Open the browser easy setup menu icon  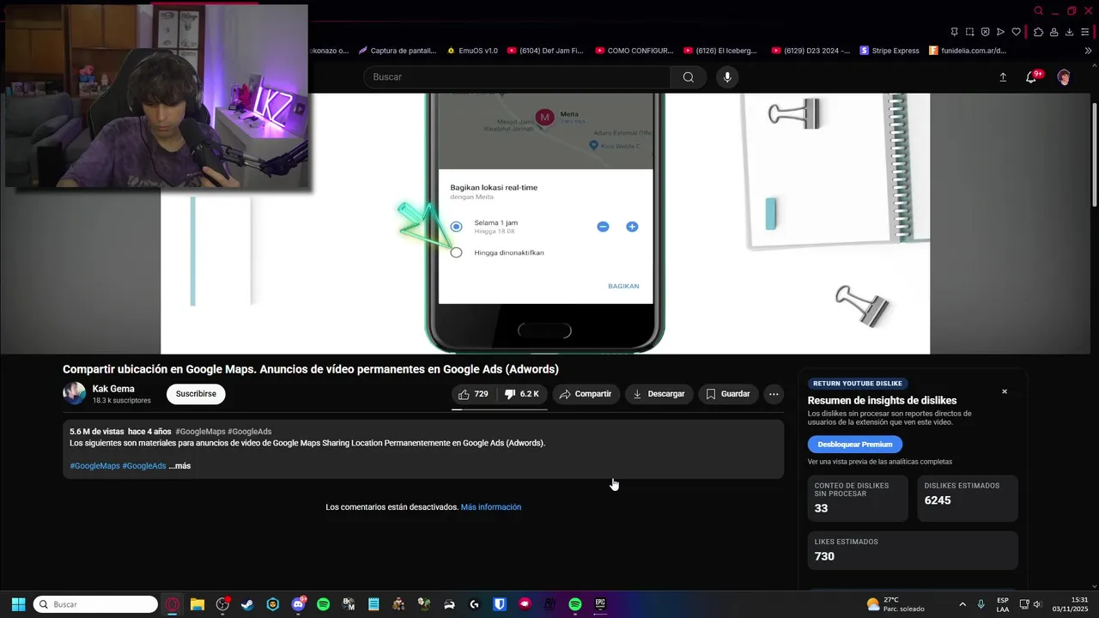[1086, 32]
